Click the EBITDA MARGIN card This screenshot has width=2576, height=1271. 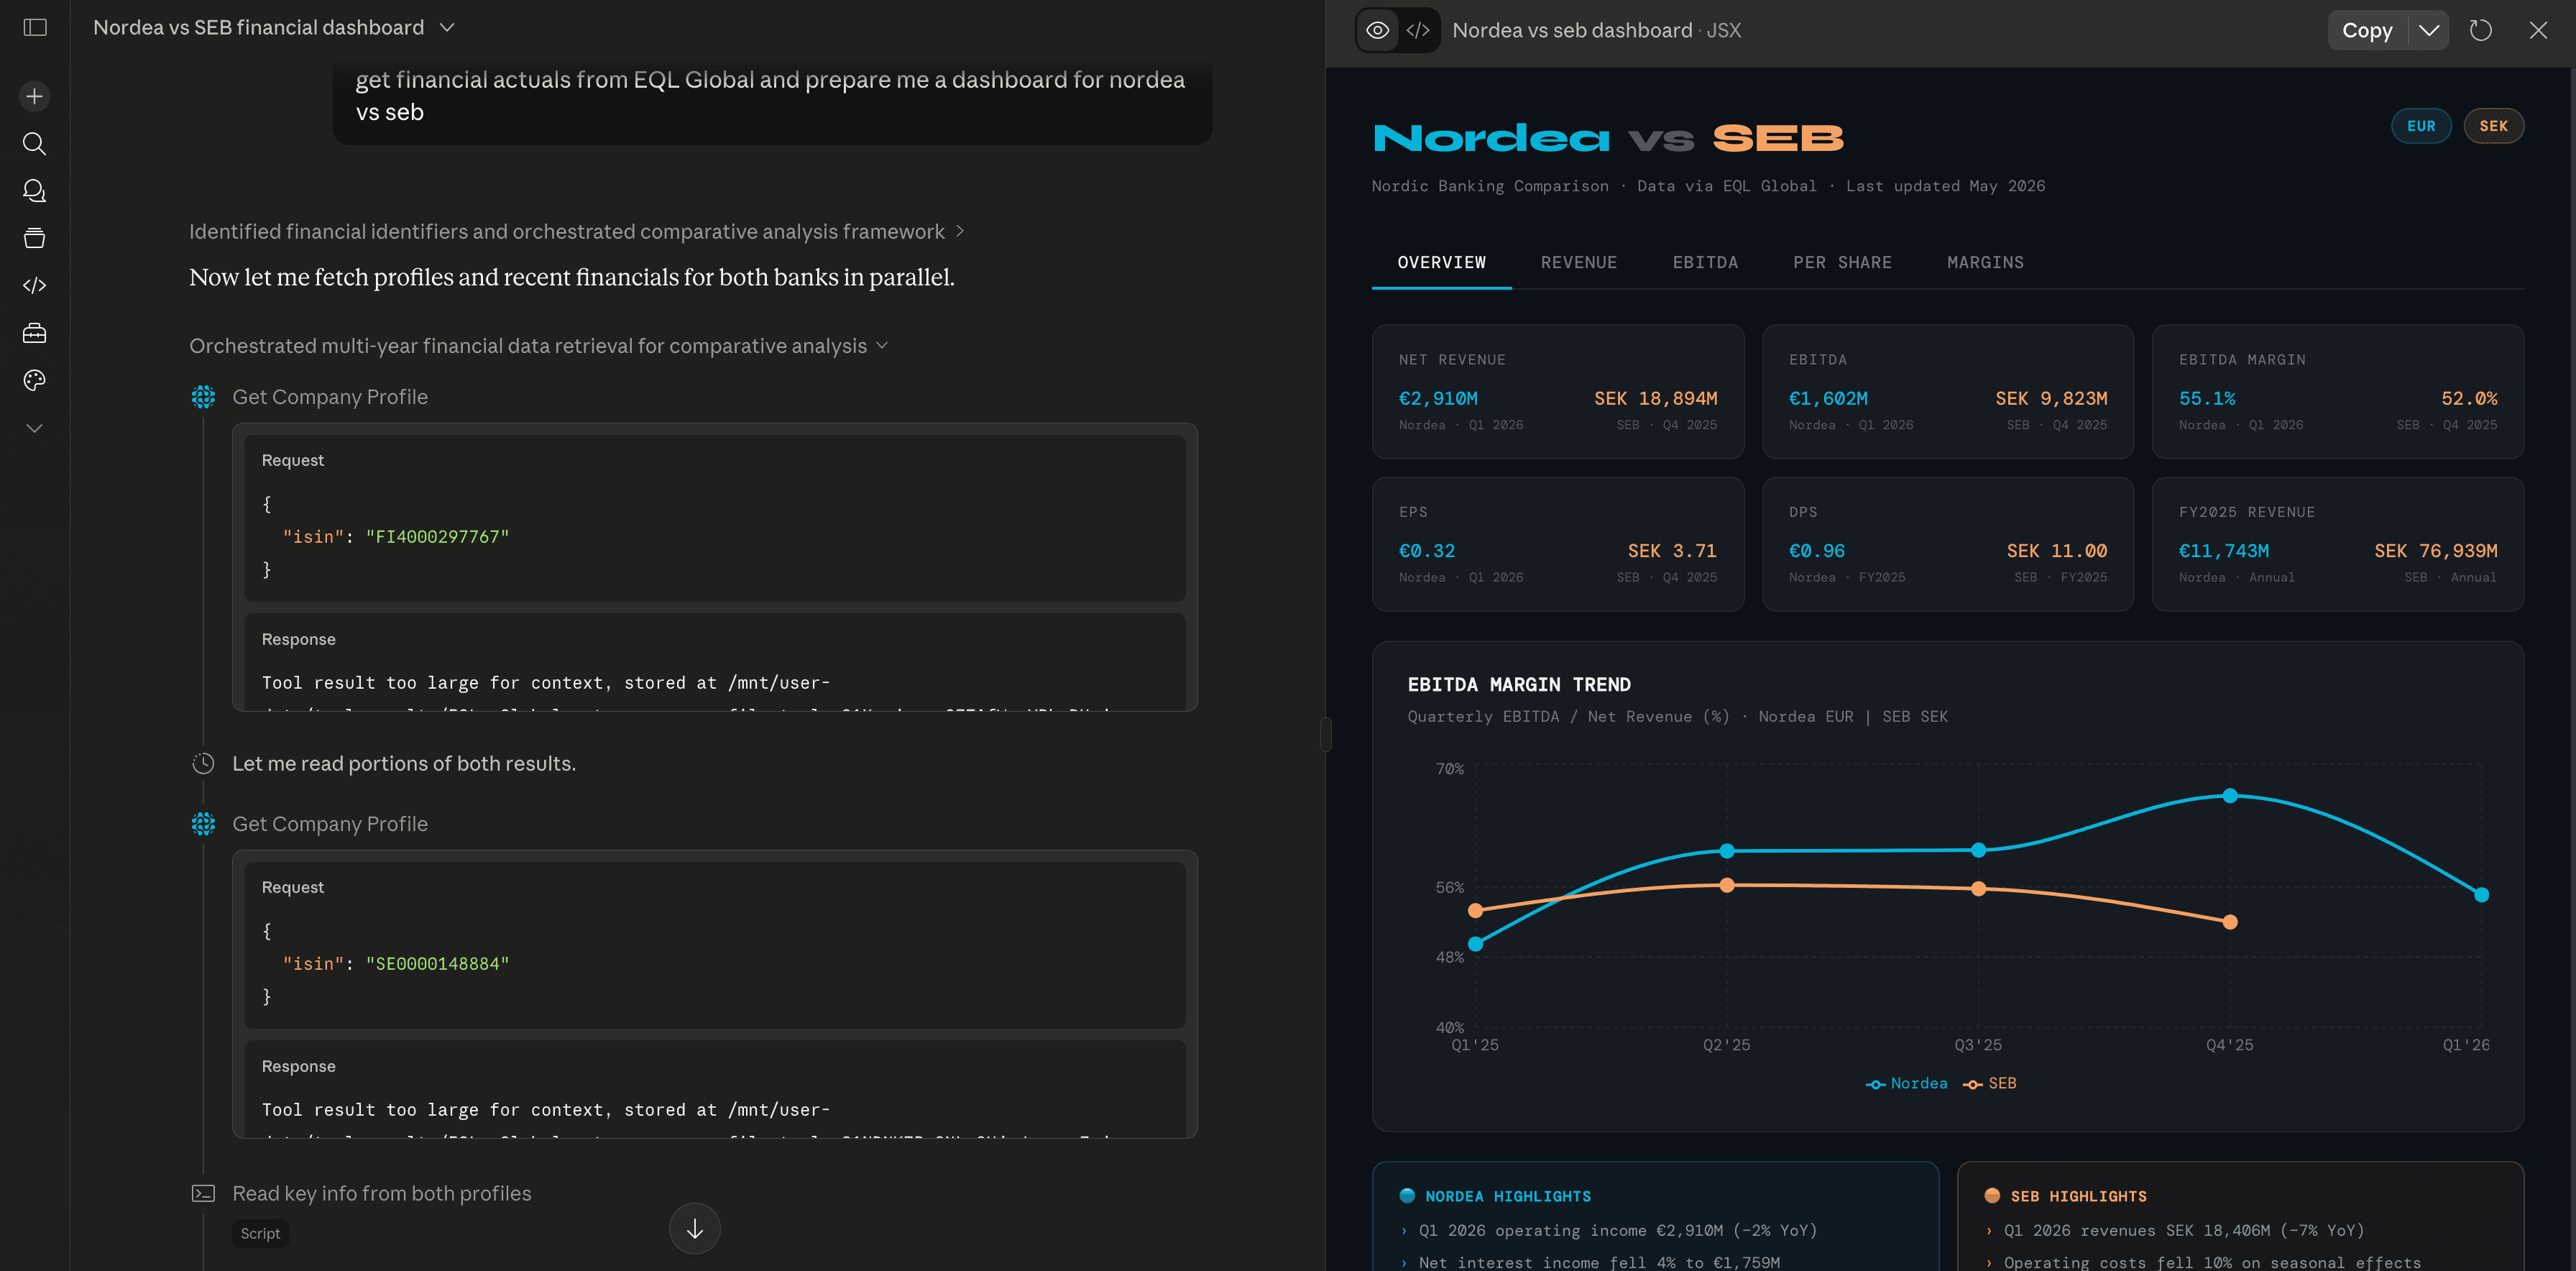tap(2338, 392)
